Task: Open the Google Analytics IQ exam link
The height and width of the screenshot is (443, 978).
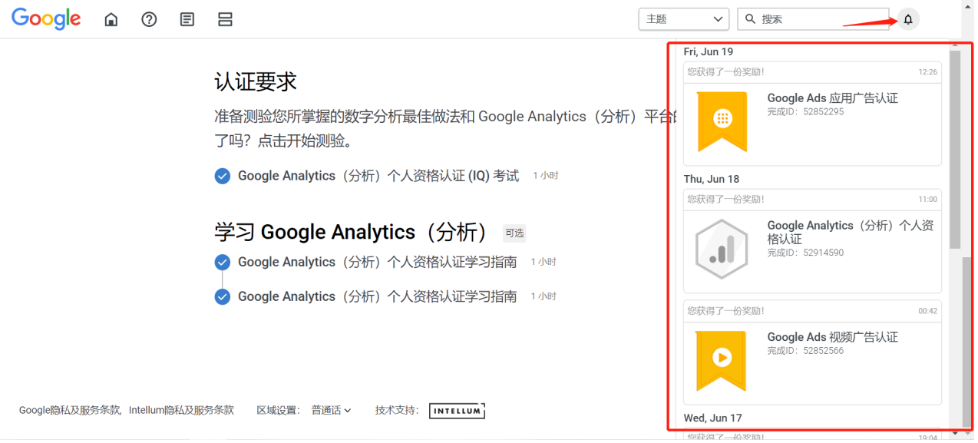Action: (x=378, y=176)
